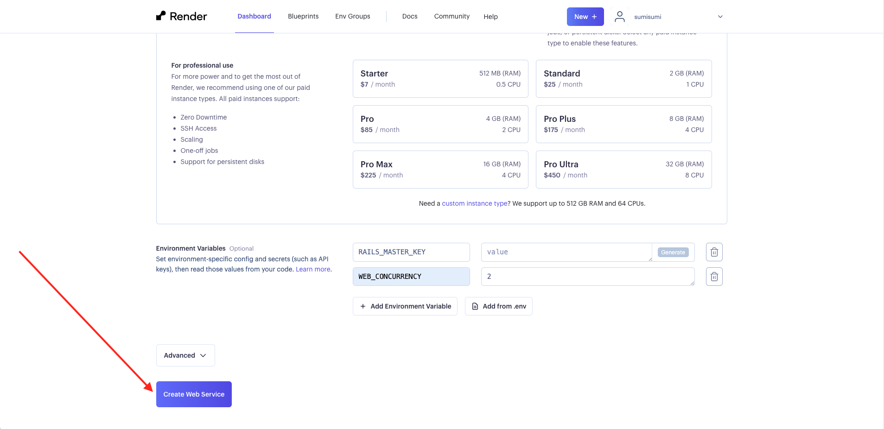
Task: Click the New + button
Action: (585, 17)
